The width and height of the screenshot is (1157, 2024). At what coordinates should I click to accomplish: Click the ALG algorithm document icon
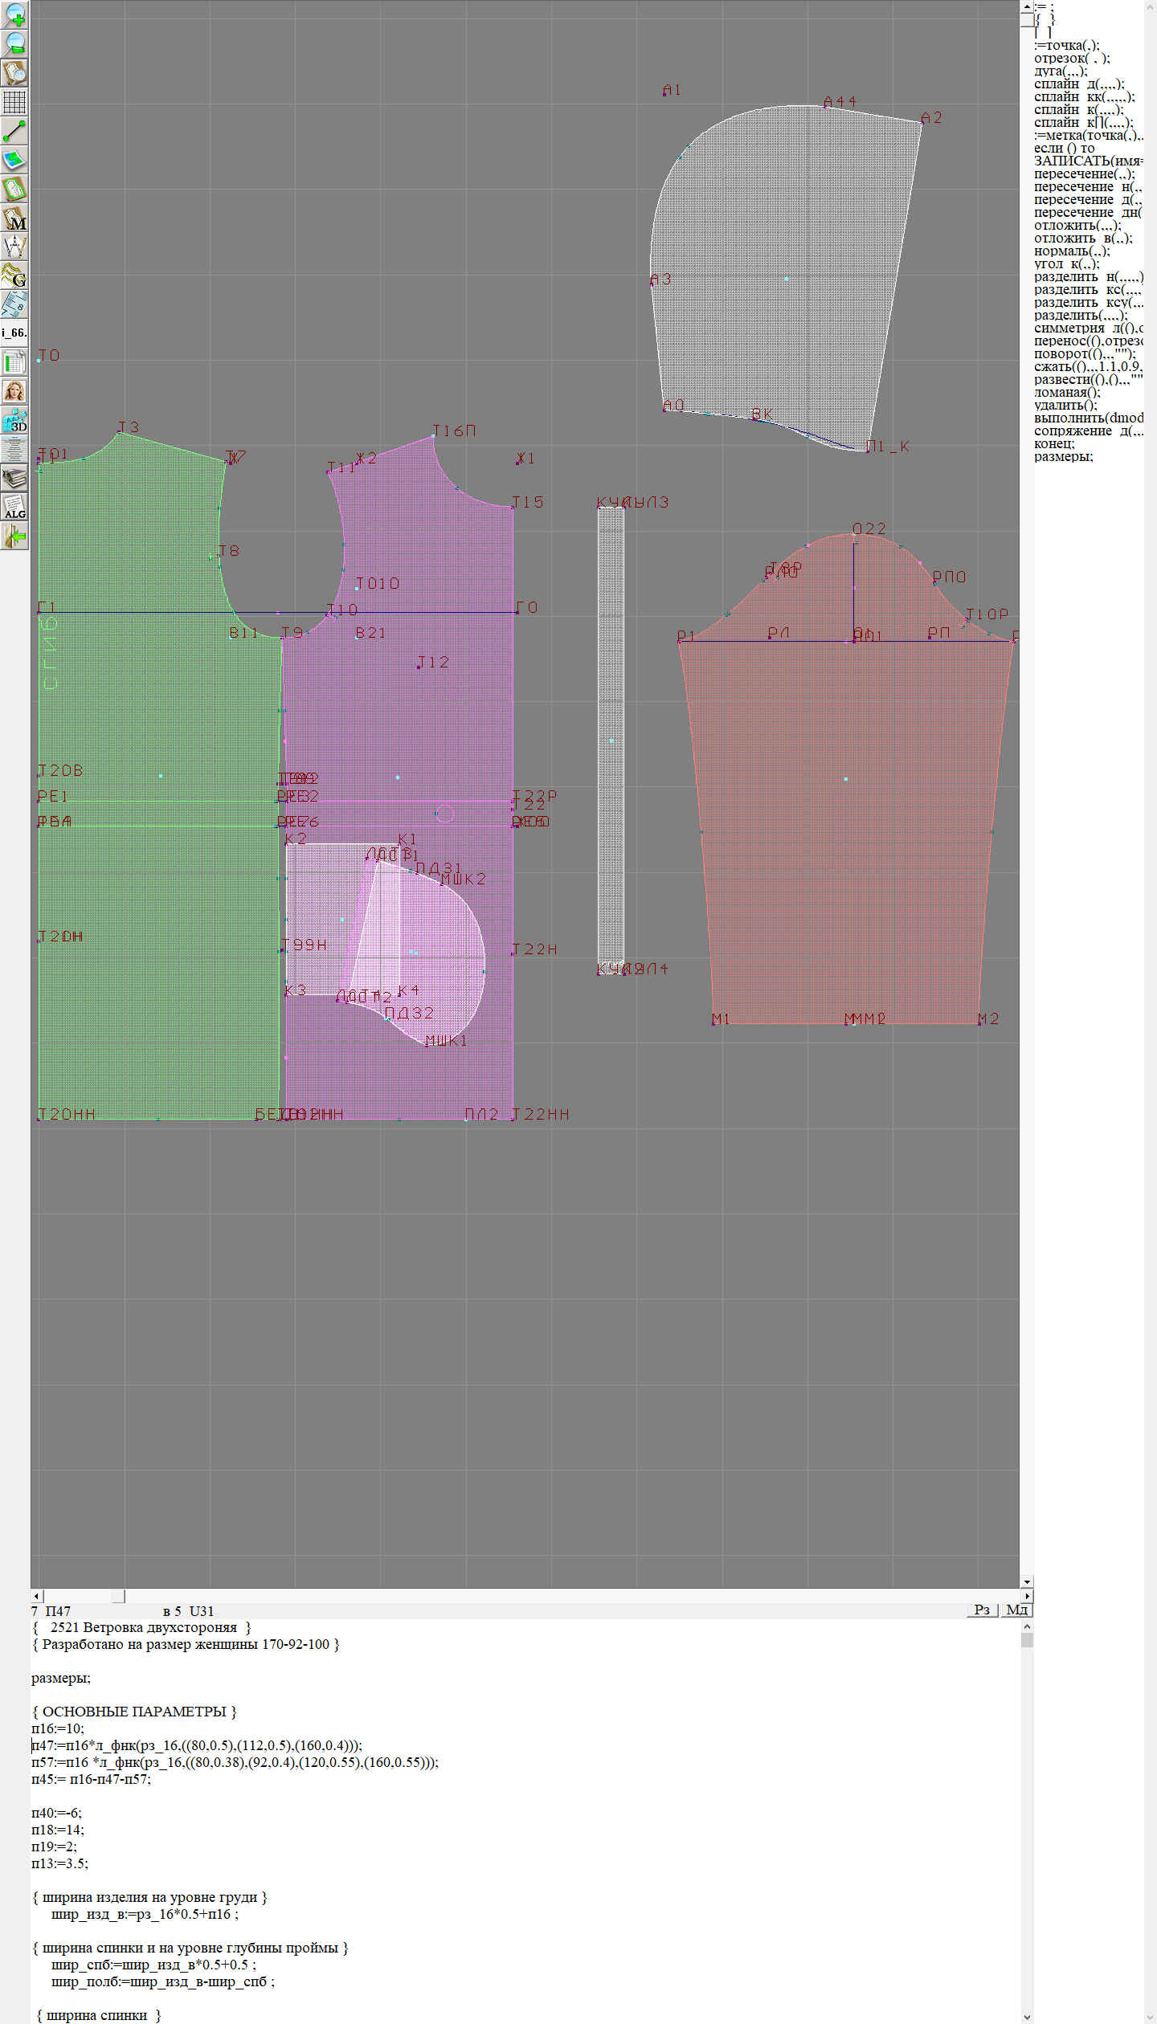14,508
